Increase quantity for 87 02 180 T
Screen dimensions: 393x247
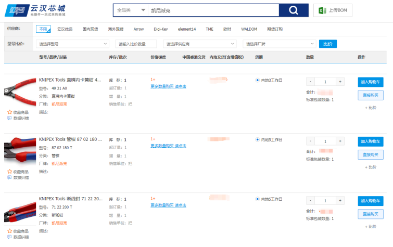click(340, 141)
